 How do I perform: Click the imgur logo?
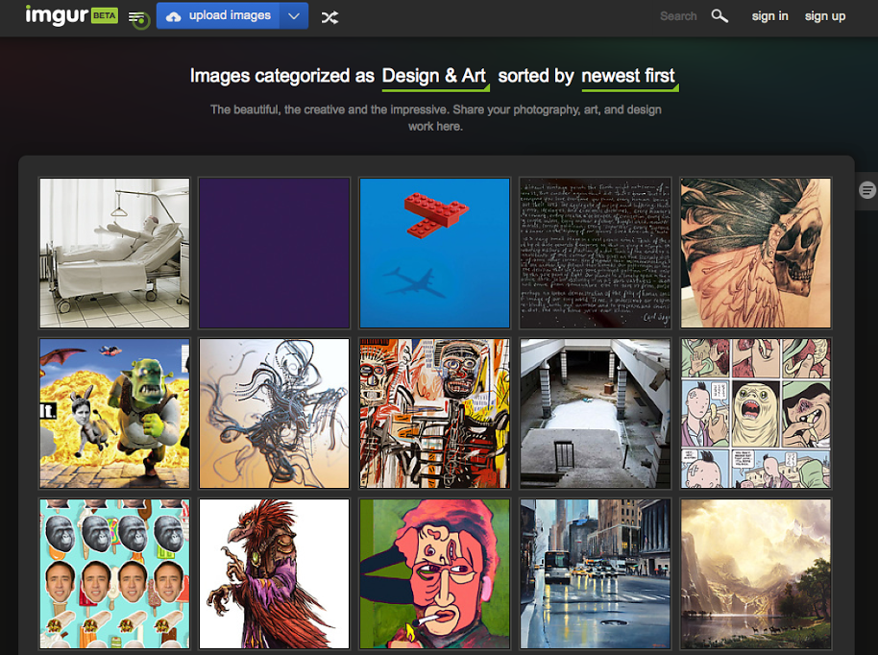pyautogui.click(x=57, y=15)
